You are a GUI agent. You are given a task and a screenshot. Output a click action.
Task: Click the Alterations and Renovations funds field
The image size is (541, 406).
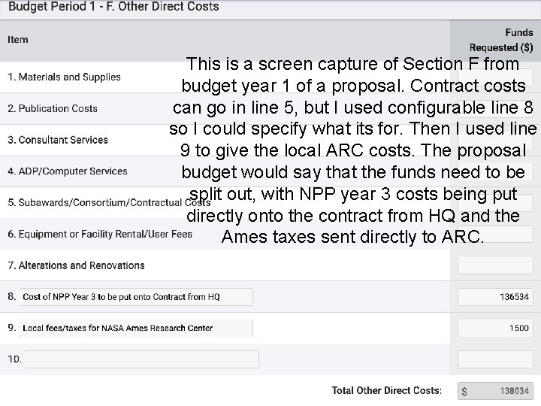tap(495, 265)
